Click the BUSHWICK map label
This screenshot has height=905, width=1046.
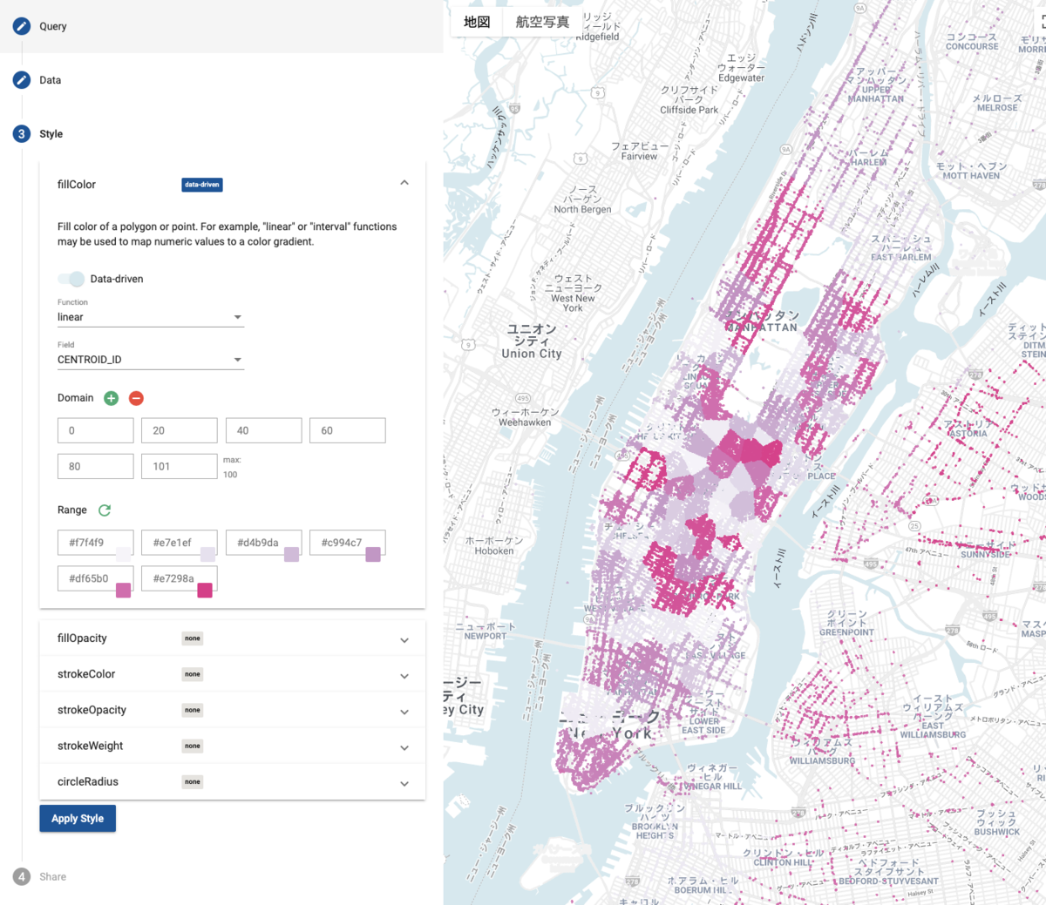point(997,832)
